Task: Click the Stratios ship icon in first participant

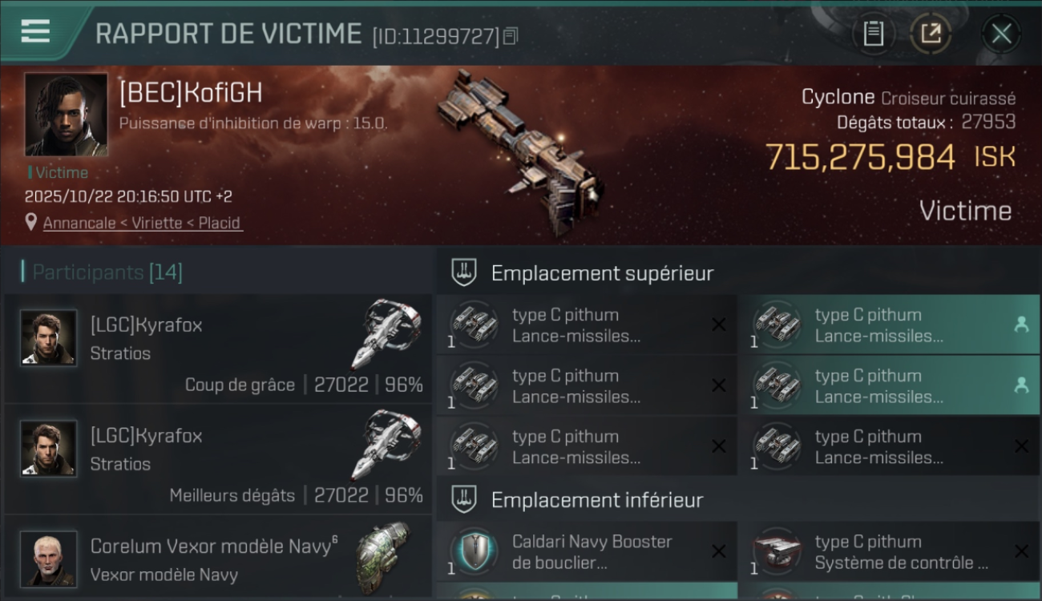Action: [x=386, y=333]
